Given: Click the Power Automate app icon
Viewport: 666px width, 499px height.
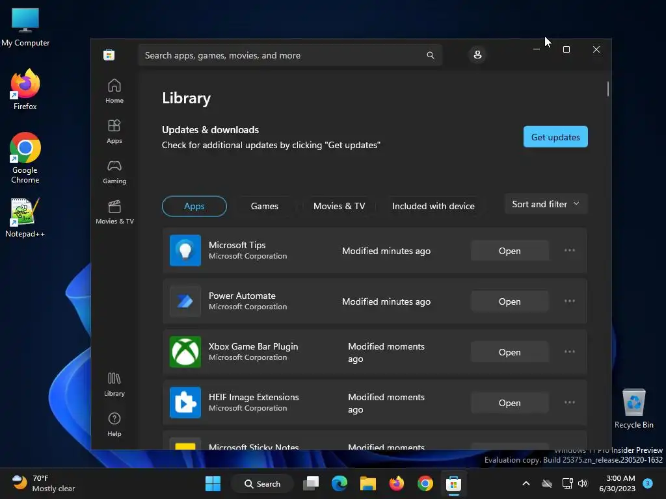Looking at the screenshot, I should pyautogui.click(x=185, y=301).
